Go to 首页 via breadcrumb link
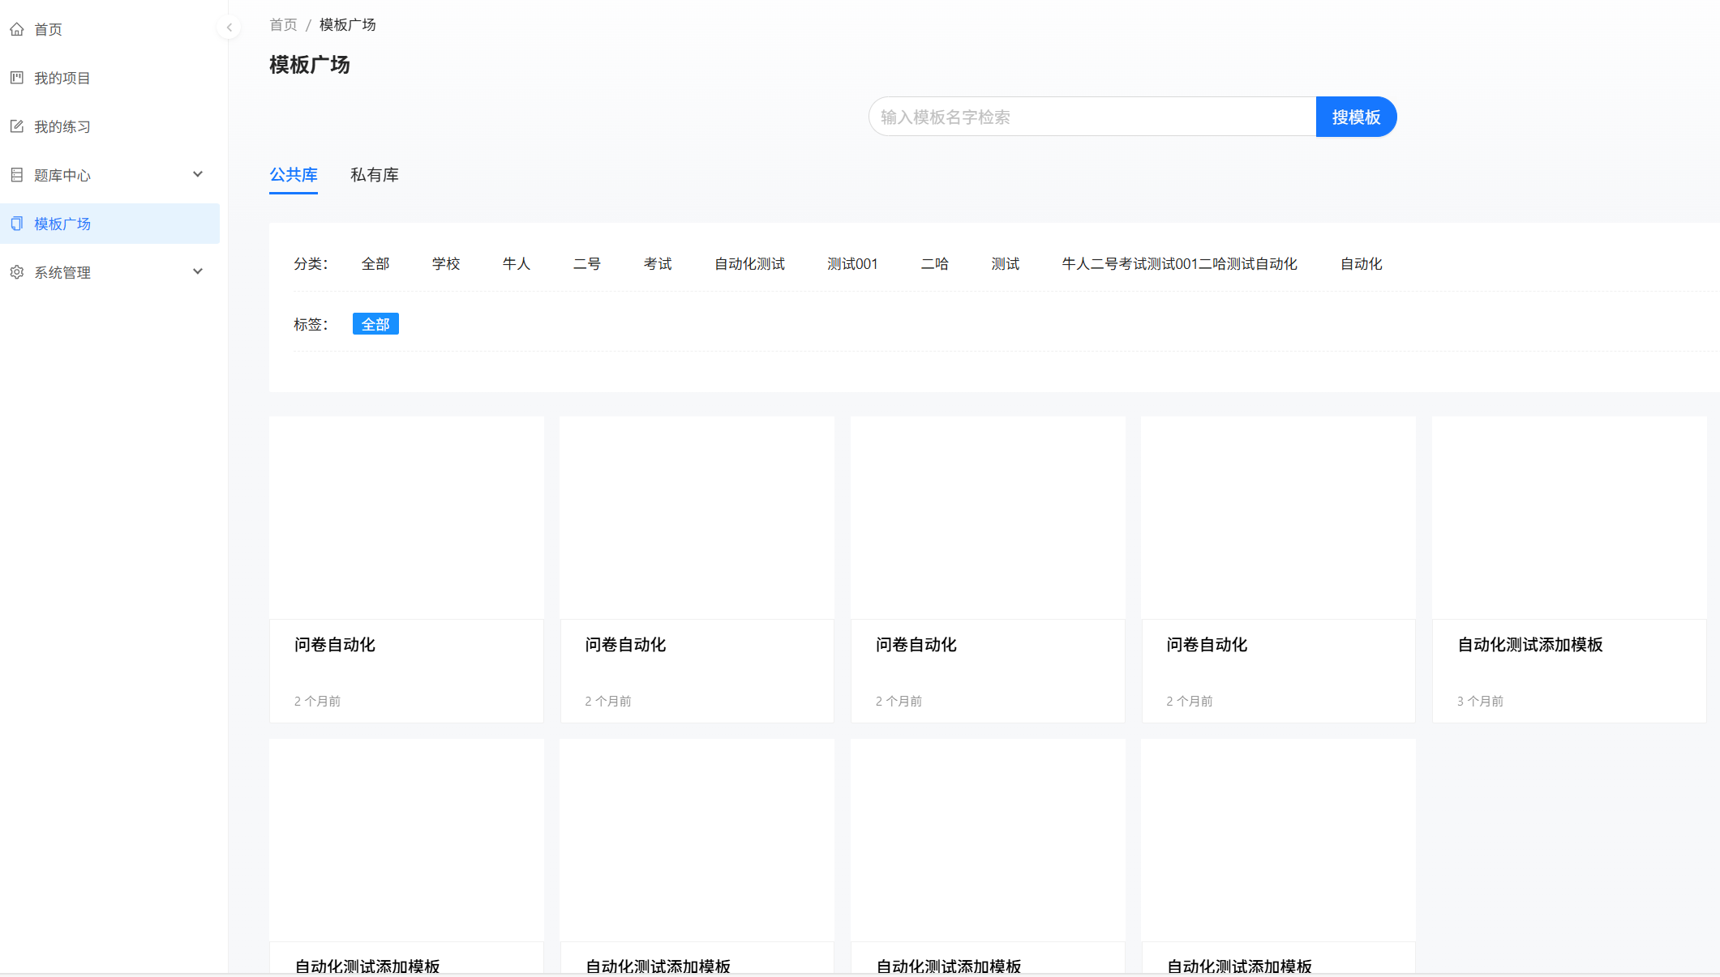This screenshot has width=1720, height=977. tap(283, 25)
